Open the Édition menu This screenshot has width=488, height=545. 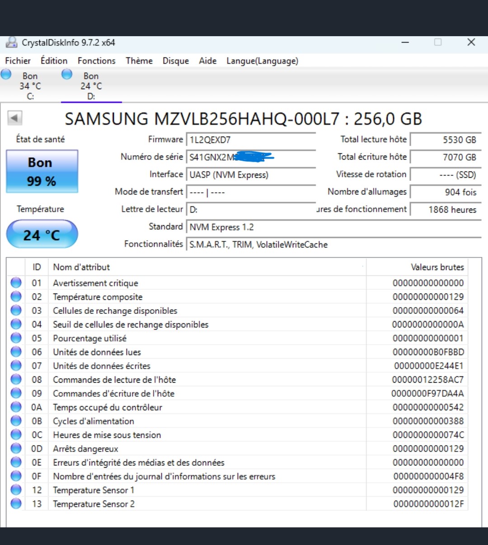pyautogui.click(x=54, y=61)
